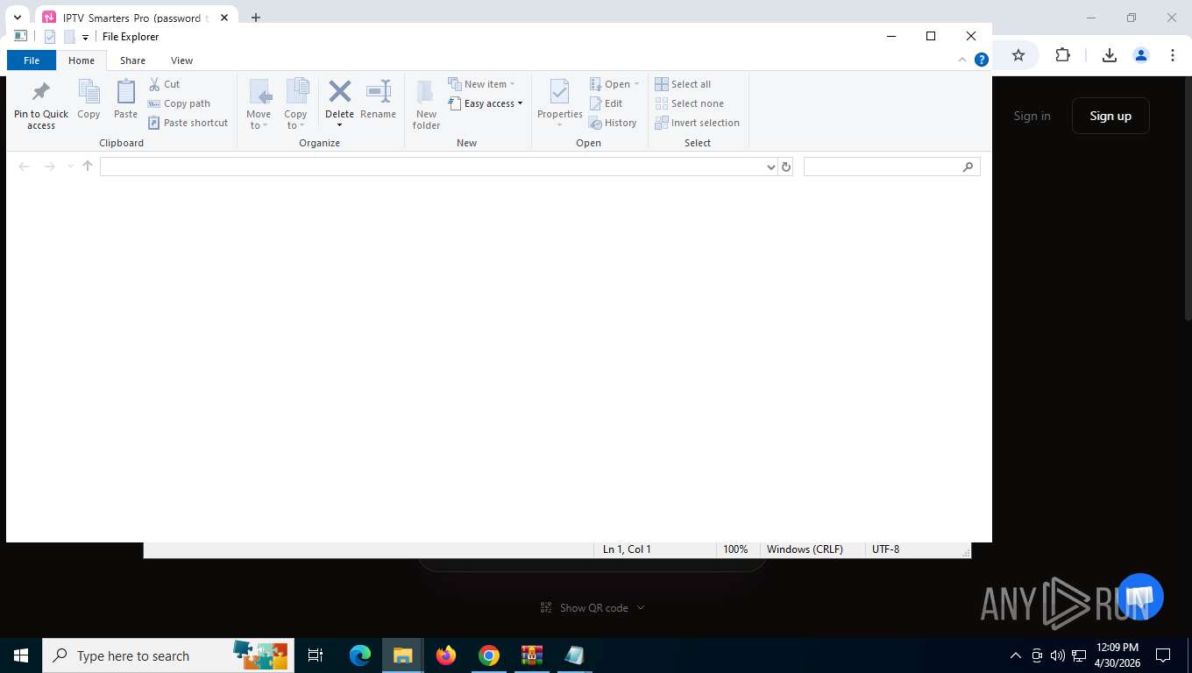The image size is (1192, 673).
Task: Open Chrome tab search dropdown
Action: (x=17, y=18)
